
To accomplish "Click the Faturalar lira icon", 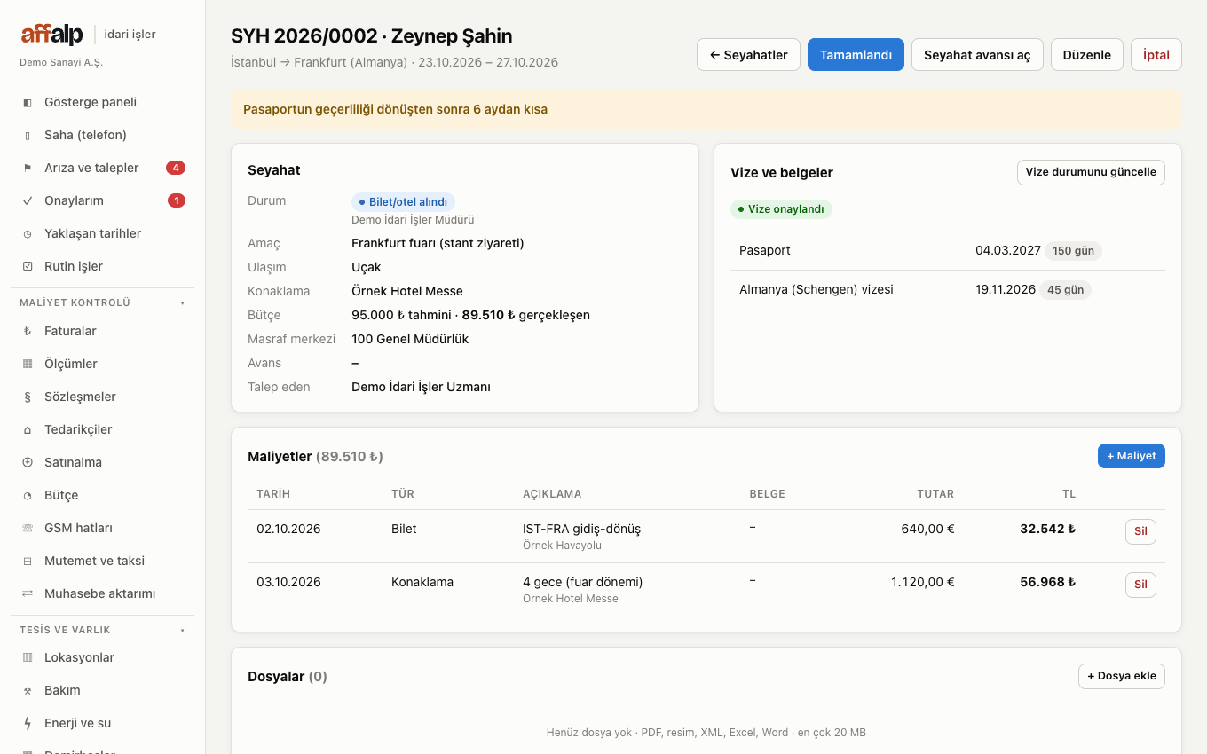I will (x=28, y=331).
